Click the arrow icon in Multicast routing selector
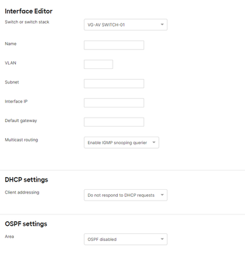The width and height of the screenshot is (245, 253). [x=154, y=142]
